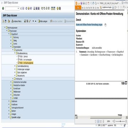Click the Print icon in SAP standard toolbar
The height and width of the screenshot is (128, 128).
[34, 9]
